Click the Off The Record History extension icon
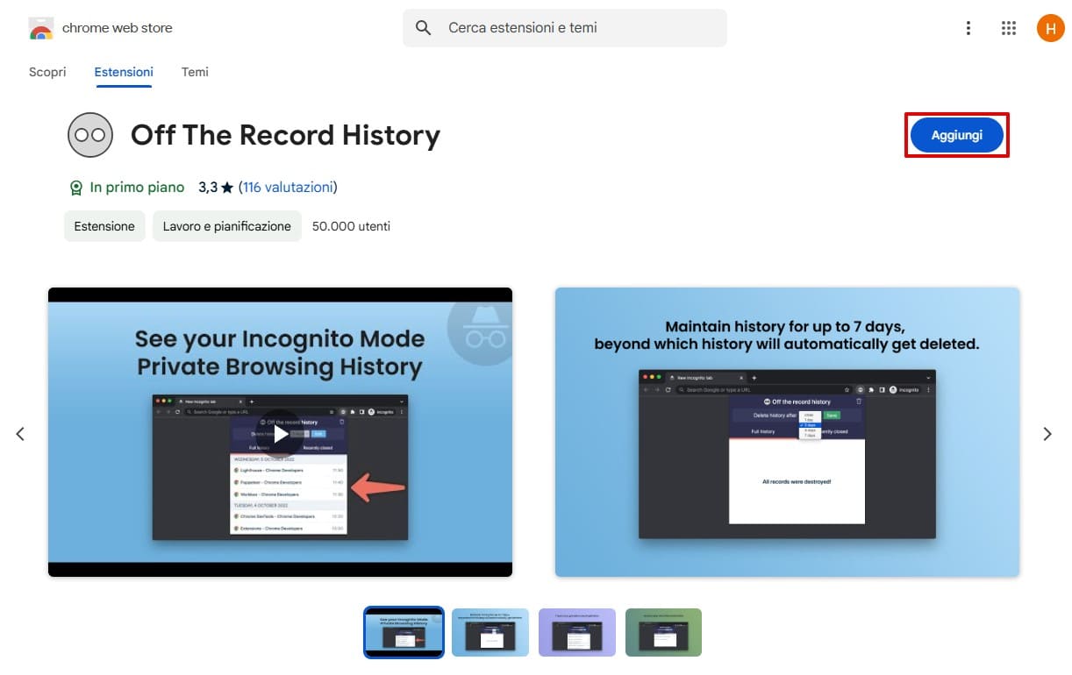The image size is (1072, 675). tap(90, 135)
